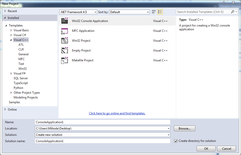241x155 pixels.
Task: Click the Cancel button
Action: pos(226,148)
